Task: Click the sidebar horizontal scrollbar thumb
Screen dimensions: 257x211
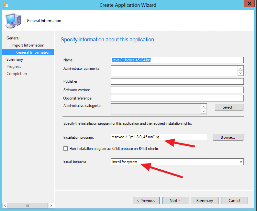Action: (28, 206)
